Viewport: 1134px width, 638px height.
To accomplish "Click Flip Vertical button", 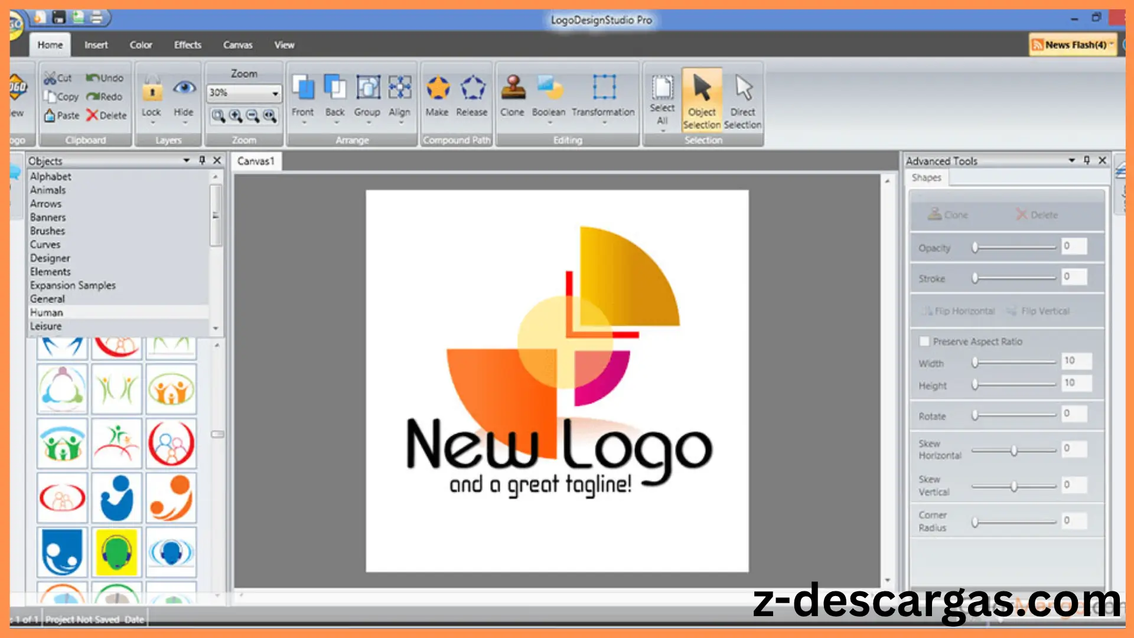I will coord(1039,311).
